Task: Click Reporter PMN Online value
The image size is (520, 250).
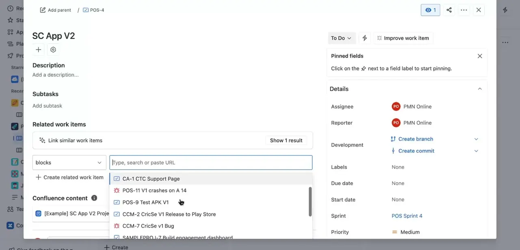Action: tap(412, 123)
